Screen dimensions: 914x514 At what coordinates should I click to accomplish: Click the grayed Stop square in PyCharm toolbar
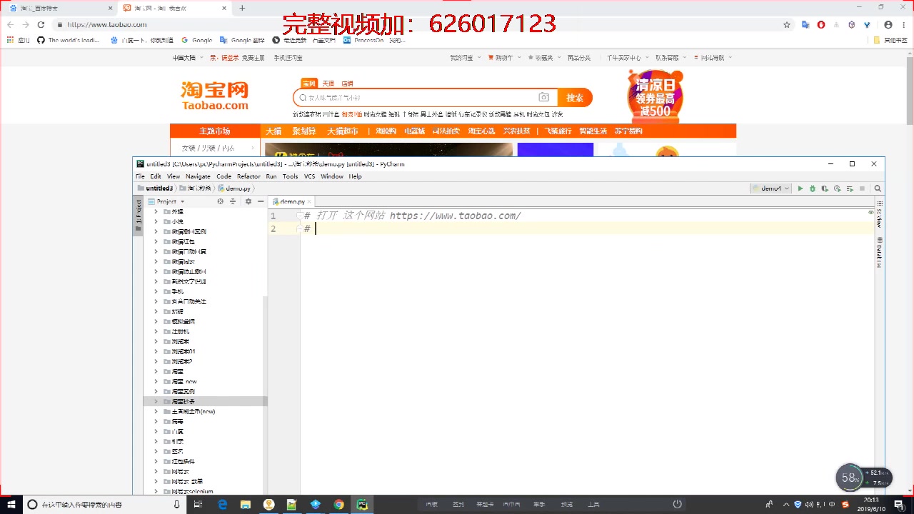tap(862, 188)
